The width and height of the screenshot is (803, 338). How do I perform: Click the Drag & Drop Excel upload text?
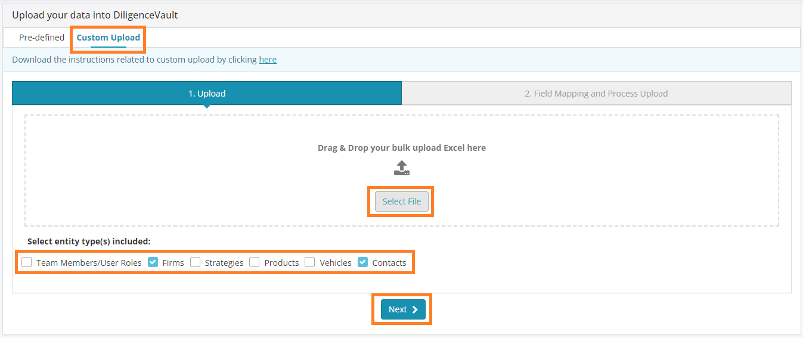pyautogui.click(x=402, y=148)
